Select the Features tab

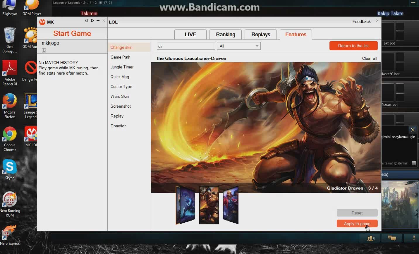point(296,35)
